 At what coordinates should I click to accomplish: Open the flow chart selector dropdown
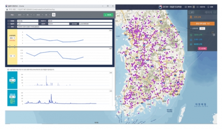(12, 97)
